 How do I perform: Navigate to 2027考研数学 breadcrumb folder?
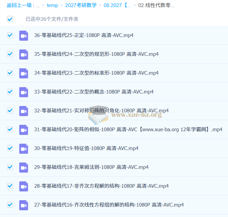81,5
